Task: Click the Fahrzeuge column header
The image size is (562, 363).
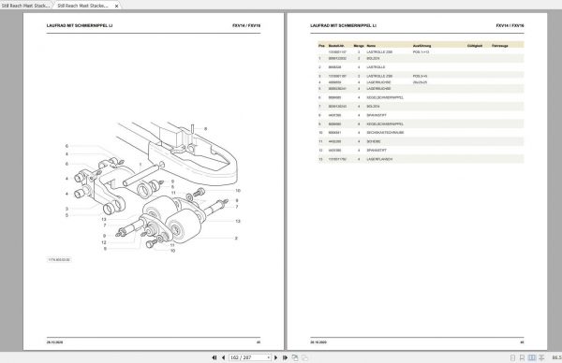Action: (499, 46)
